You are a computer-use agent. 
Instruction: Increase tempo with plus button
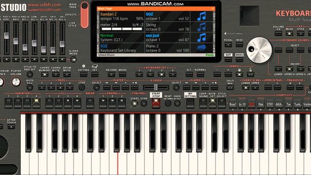tap(228, 74)
